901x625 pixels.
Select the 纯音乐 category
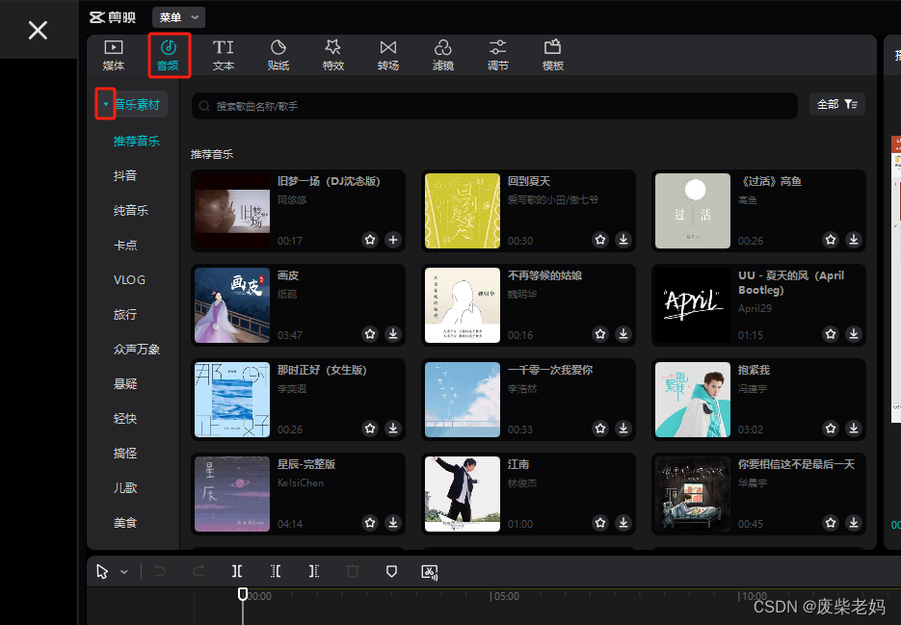(x=131, y=210)
